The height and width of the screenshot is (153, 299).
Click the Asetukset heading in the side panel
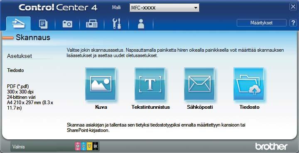point(19,56)
